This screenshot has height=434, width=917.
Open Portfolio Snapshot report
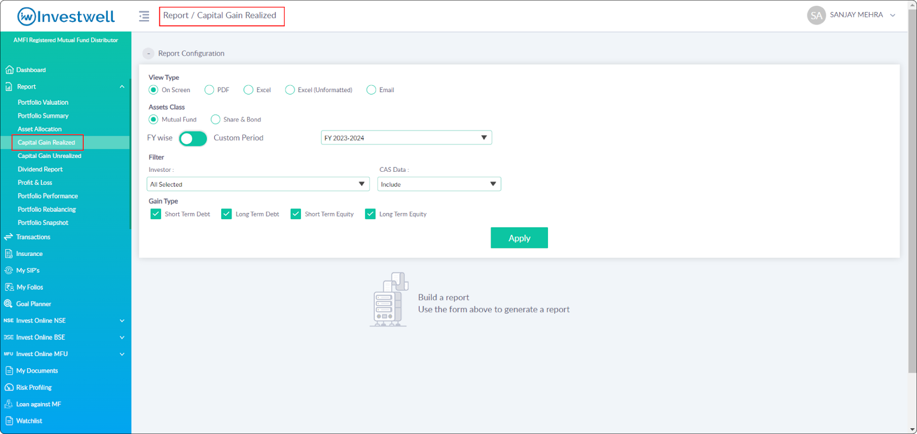(x=43, y=223)
